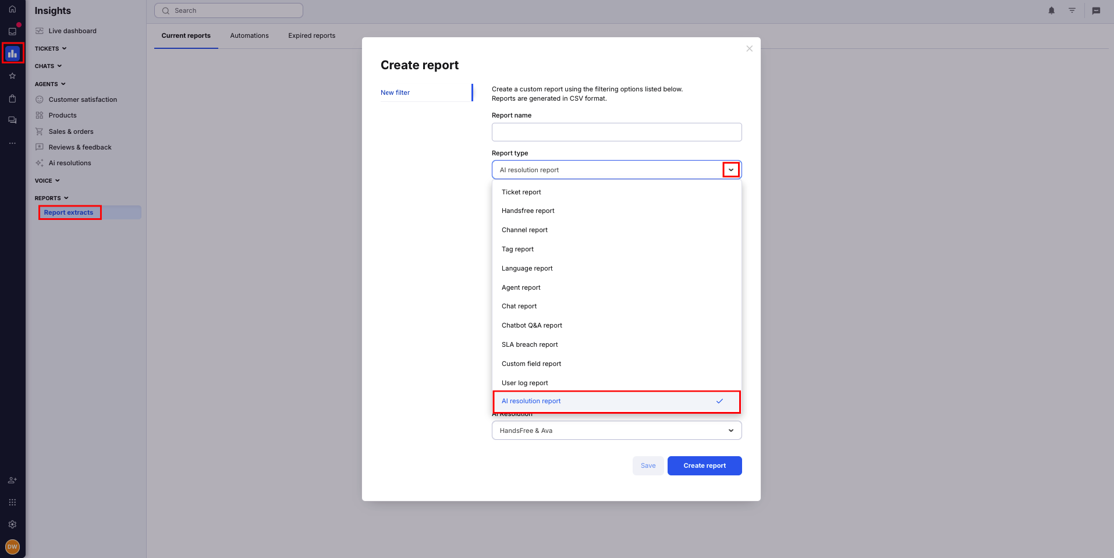Click the Live dashboard icon

click(40, 31)
